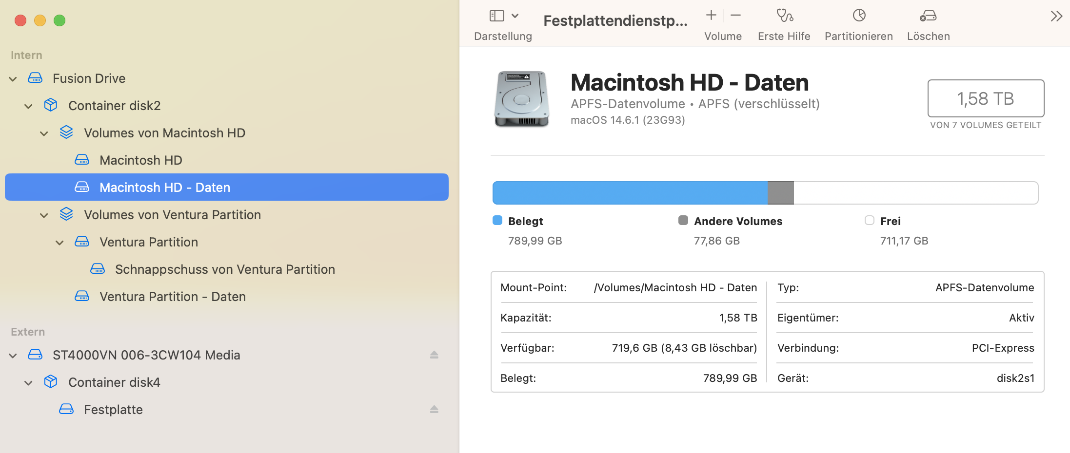The height and width of the screenshot is (453, 1070).
Task: Click the Extern section header
Action: [x=28, y=332]
